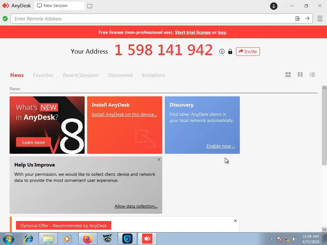Open the media player taskbar icon

pos(67,239)
